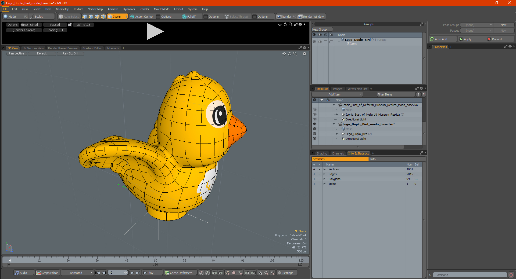Open Pass Groups dropdown
Viewport: 516px width, 279px height.
click(x=477, y=25)
